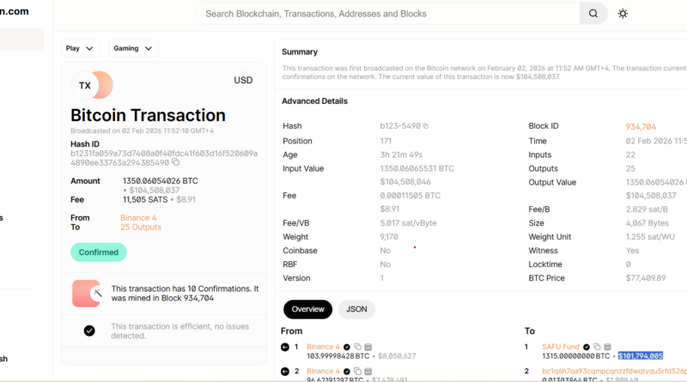Open the Binance 4 sender link
687x382 pixels.
[x=138, y=218]
